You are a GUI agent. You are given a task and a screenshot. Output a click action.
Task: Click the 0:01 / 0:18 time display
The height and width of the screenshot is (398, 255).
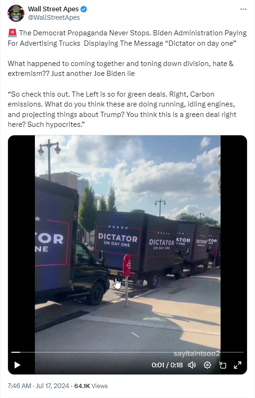(x=167, y=365)
